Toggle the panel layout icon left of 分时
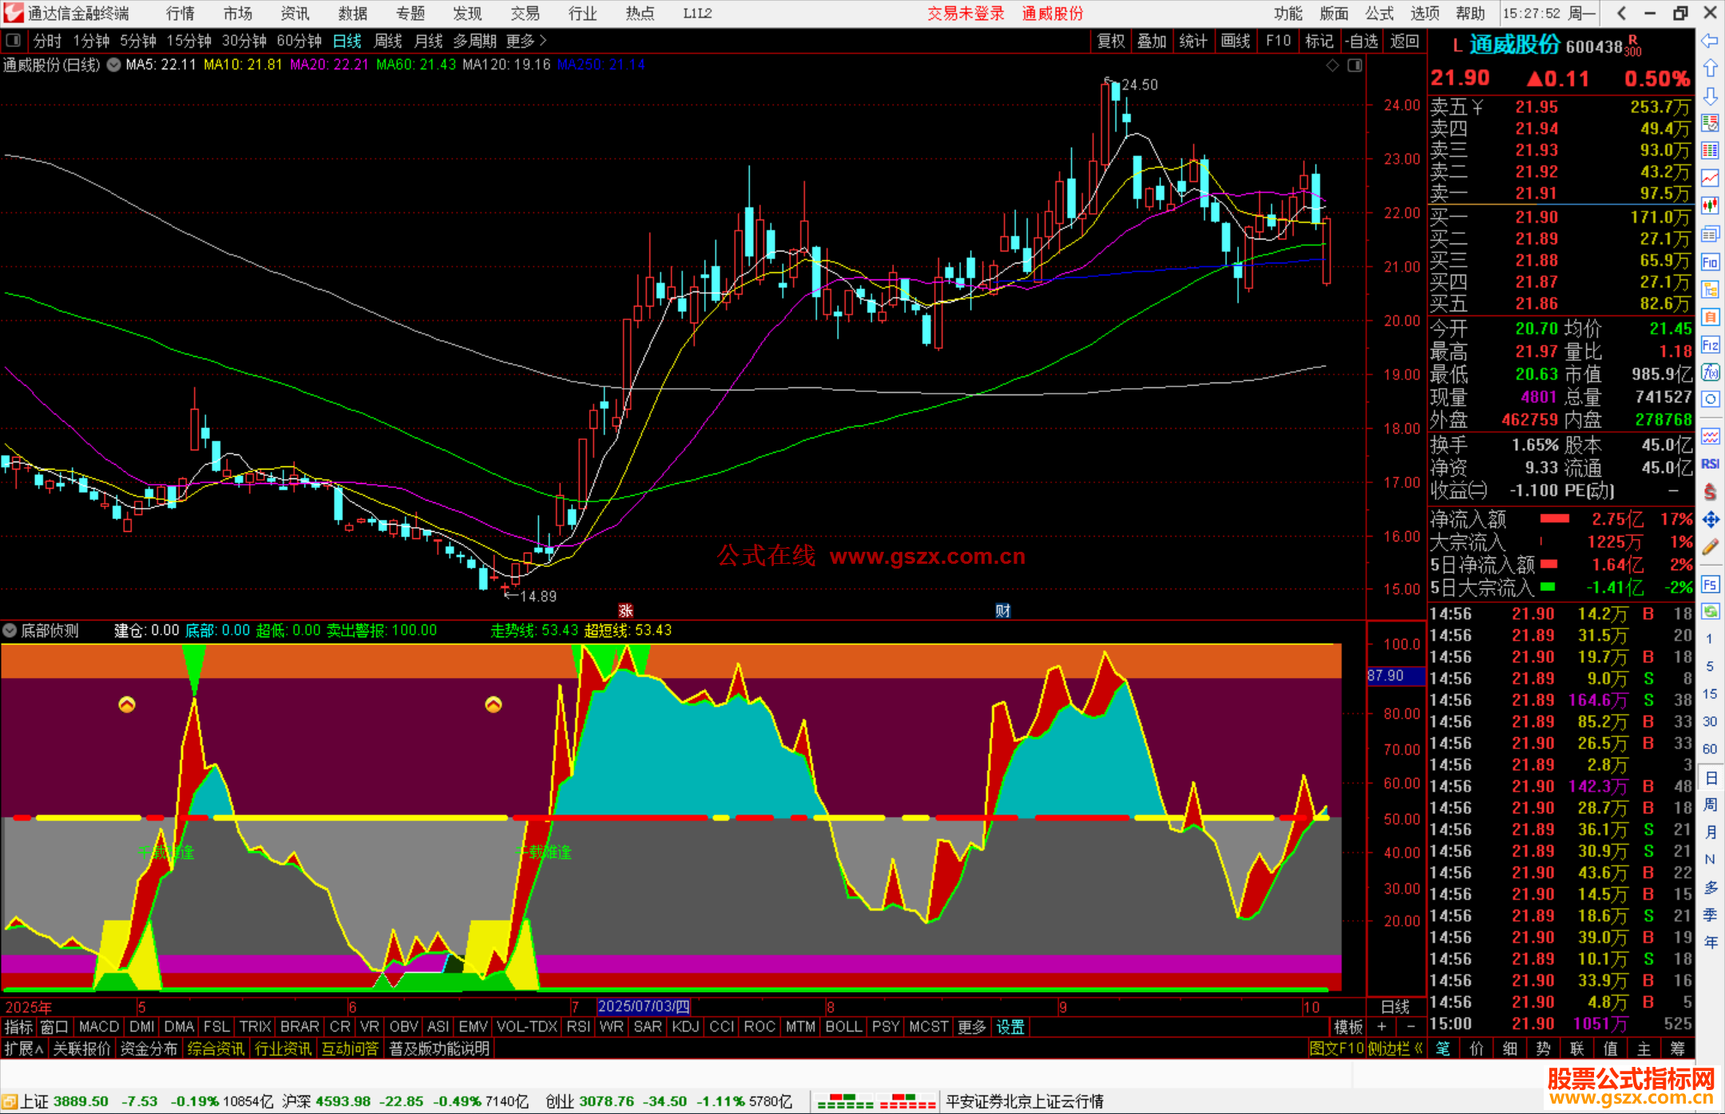 [x=14, y=41]
